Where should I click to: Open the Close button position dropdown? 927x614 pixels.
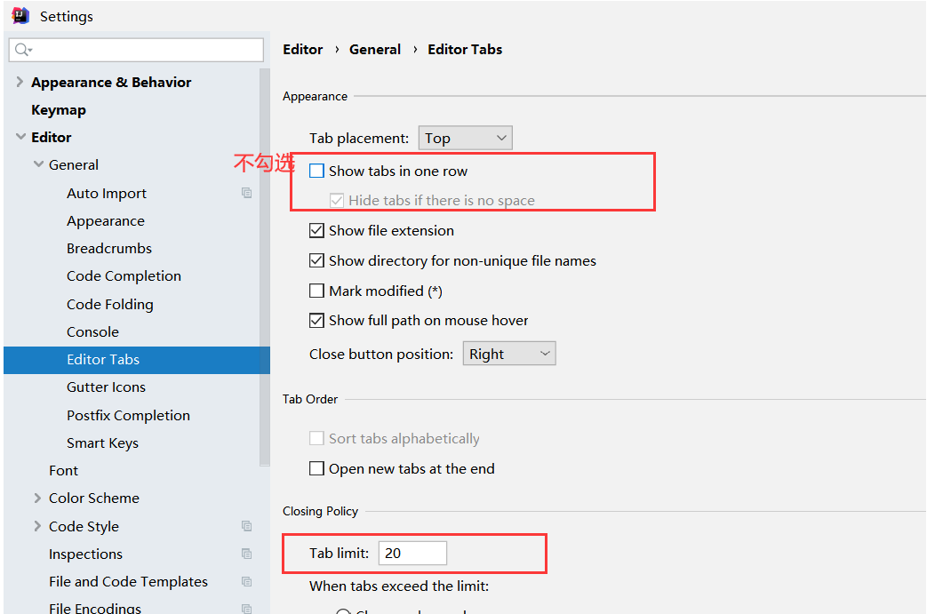click(x=509, y=354)
